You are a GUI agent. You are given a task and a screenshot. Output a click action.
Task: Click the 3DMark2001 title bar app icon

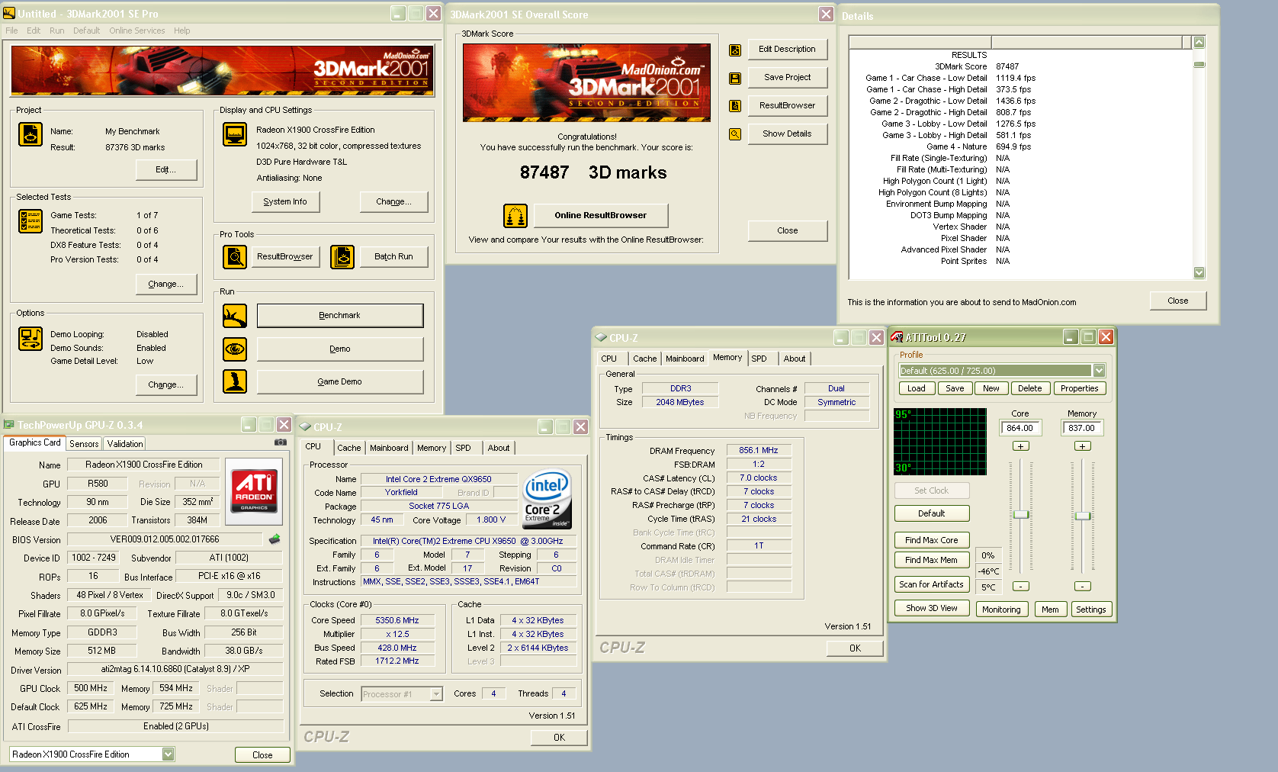pos(9,13)
